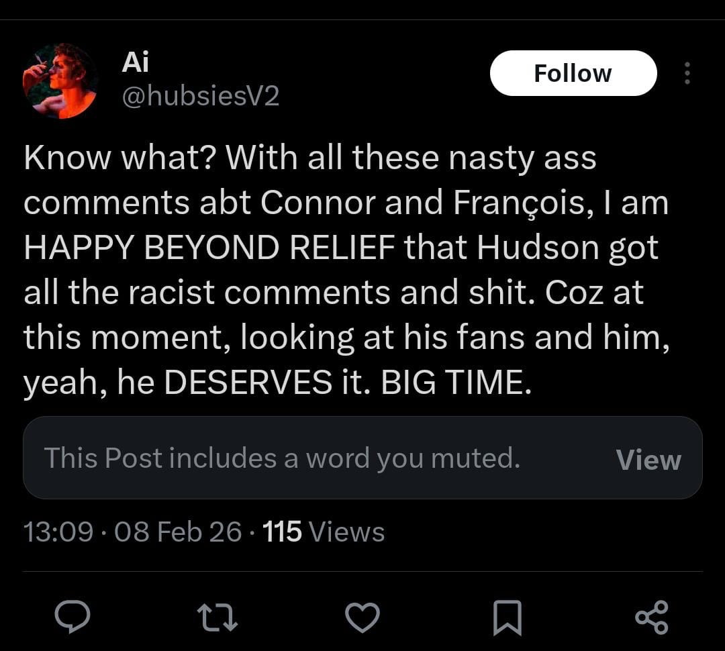Open the share options icon
This screenshot has width=725, height=651.
pyautogui.click(x=651, y=617)
